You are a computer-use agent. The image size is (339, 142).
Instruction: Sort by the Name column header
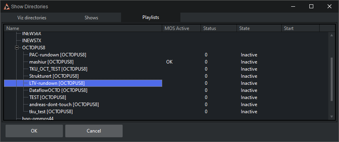point(83,28)
